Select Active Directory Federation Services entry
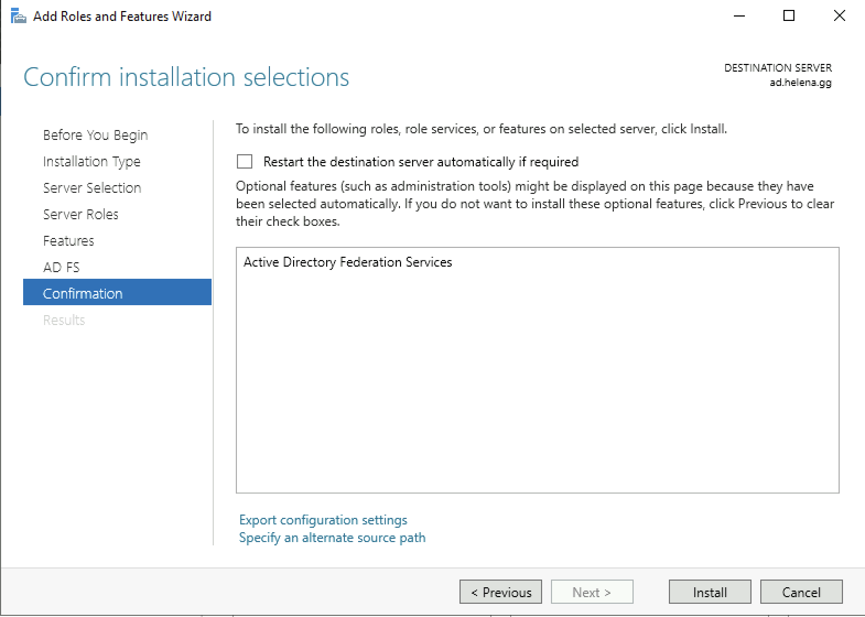The image size is (865, 617). click(348, 262)
